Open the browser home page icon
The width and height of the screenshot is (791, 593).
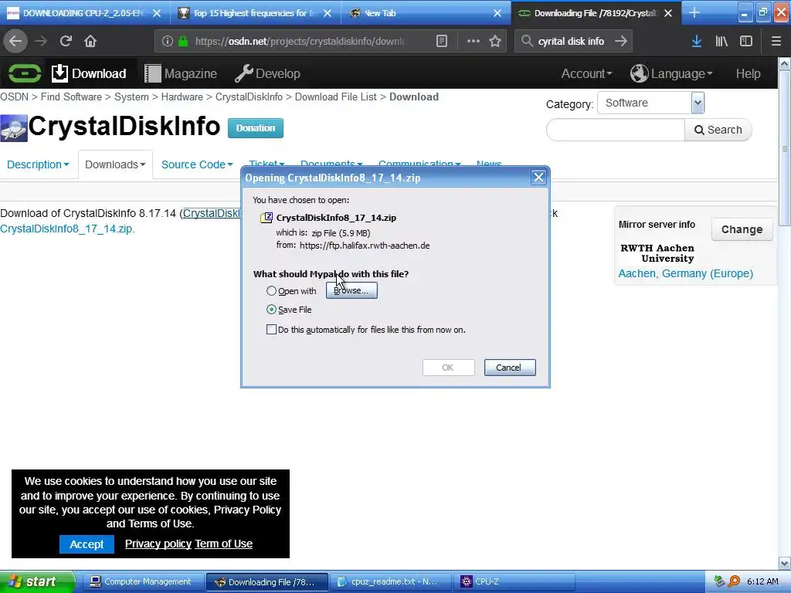90,41
